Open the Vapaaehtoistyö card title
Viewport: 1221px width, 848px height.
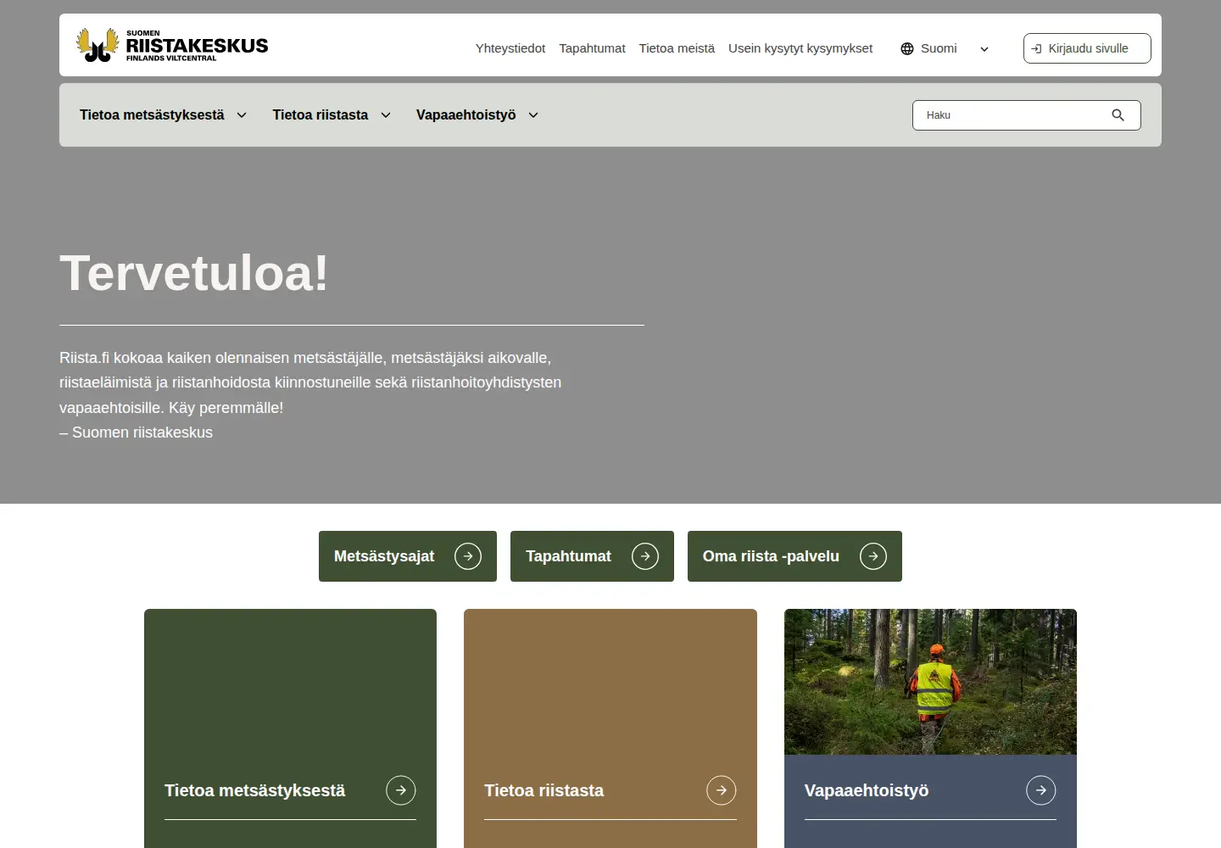click(x=867, y=790)
